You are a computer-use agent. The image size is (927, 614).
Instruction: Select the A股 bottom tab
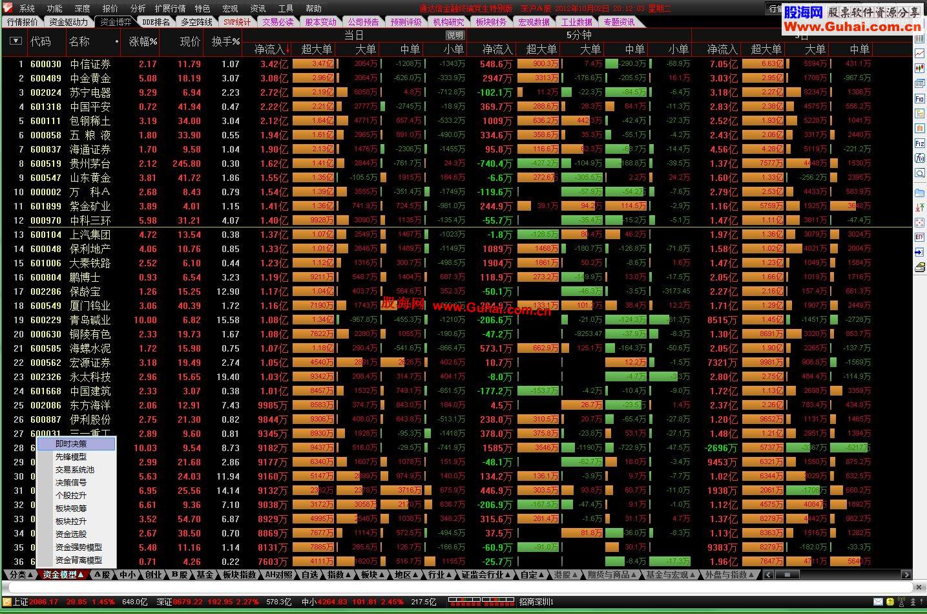102,575
